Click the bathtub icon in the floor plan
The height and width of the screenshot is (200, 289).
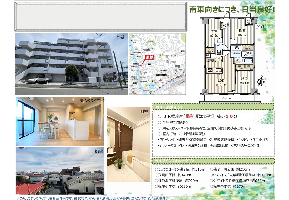[247, 61]
